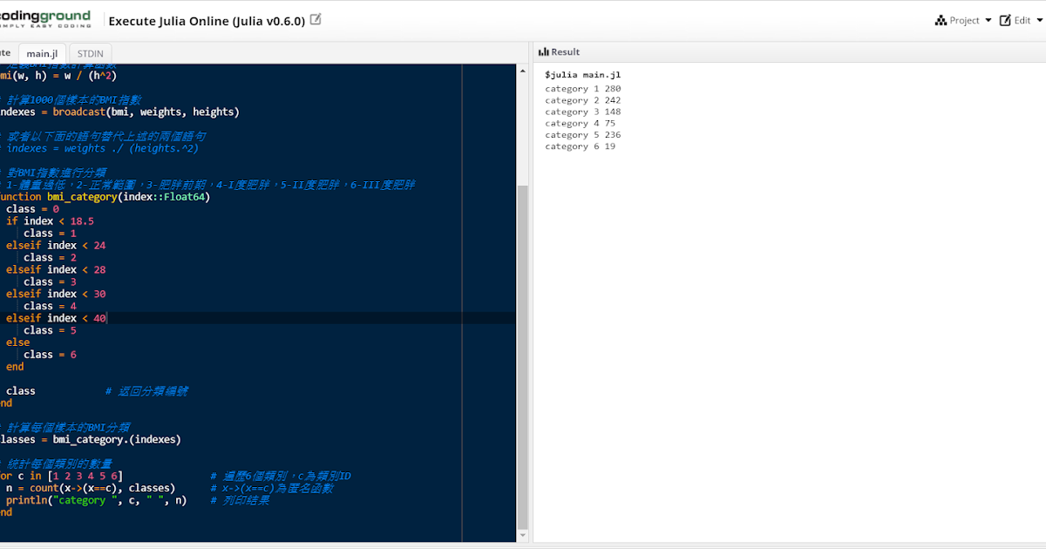Click output line 'category 5 236'
Viewport: 1046px width, 549px height.
[x=583, y=135]
